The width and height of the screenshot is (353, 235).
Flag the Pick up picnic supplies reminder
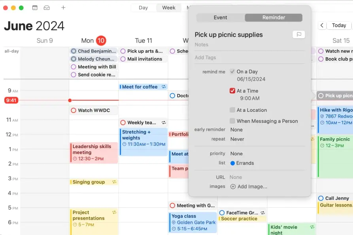coord(299,35)
